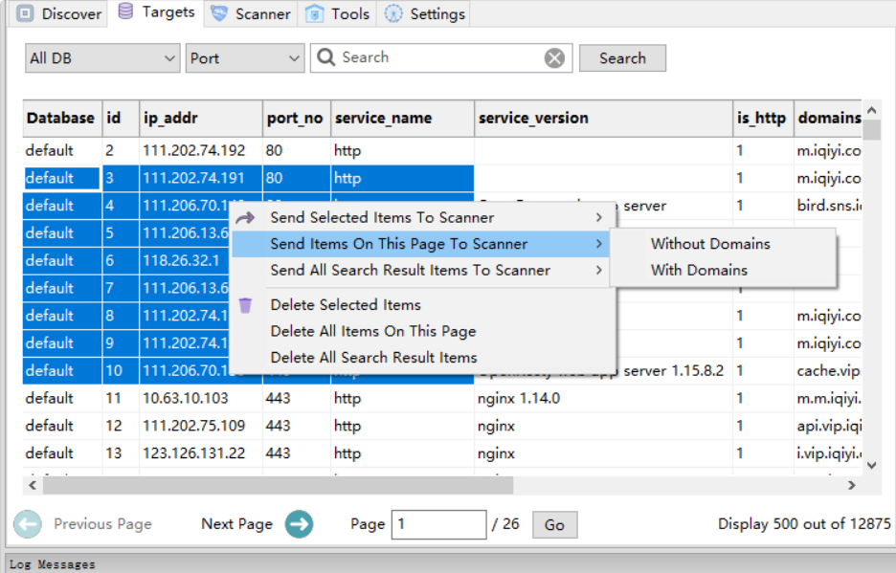Switch to the Targets tab

tap(157, 12)
